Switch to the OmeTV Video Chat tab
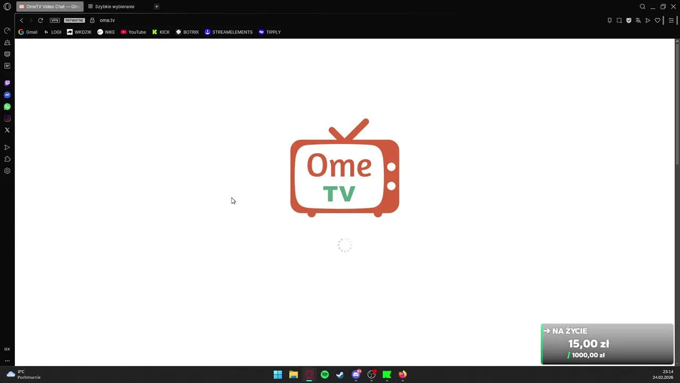Screen dimensions: 680x383 tap(50, 6)
